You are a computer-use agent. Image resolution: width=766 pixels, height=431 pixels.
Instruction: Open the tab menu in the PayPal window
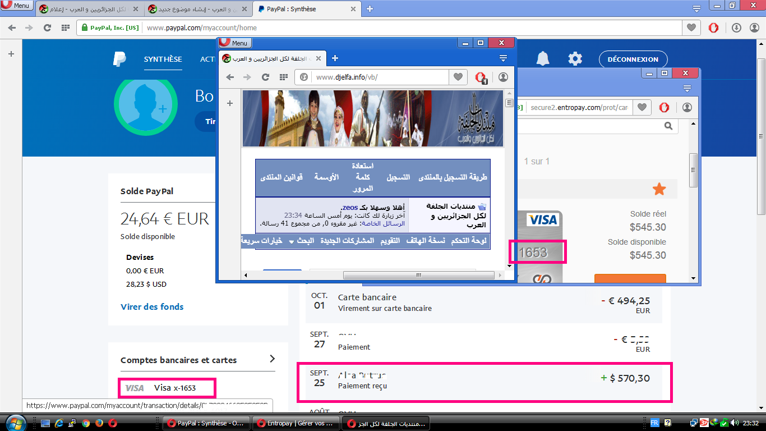click(x=696, y=9)
